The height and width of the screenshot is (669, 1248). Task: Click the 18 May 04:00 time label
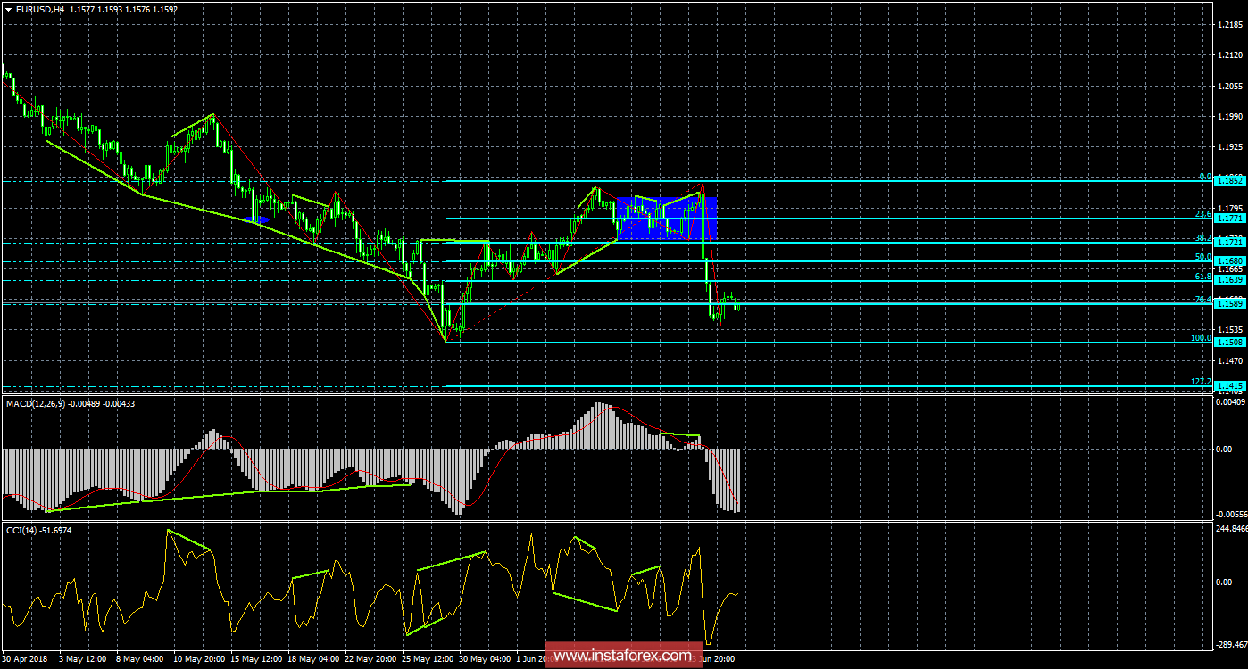(x=312, y=660)
